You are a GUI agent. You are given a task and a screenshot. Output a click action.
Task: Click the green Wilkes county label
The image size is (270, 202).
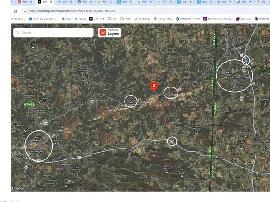[29, 104]
